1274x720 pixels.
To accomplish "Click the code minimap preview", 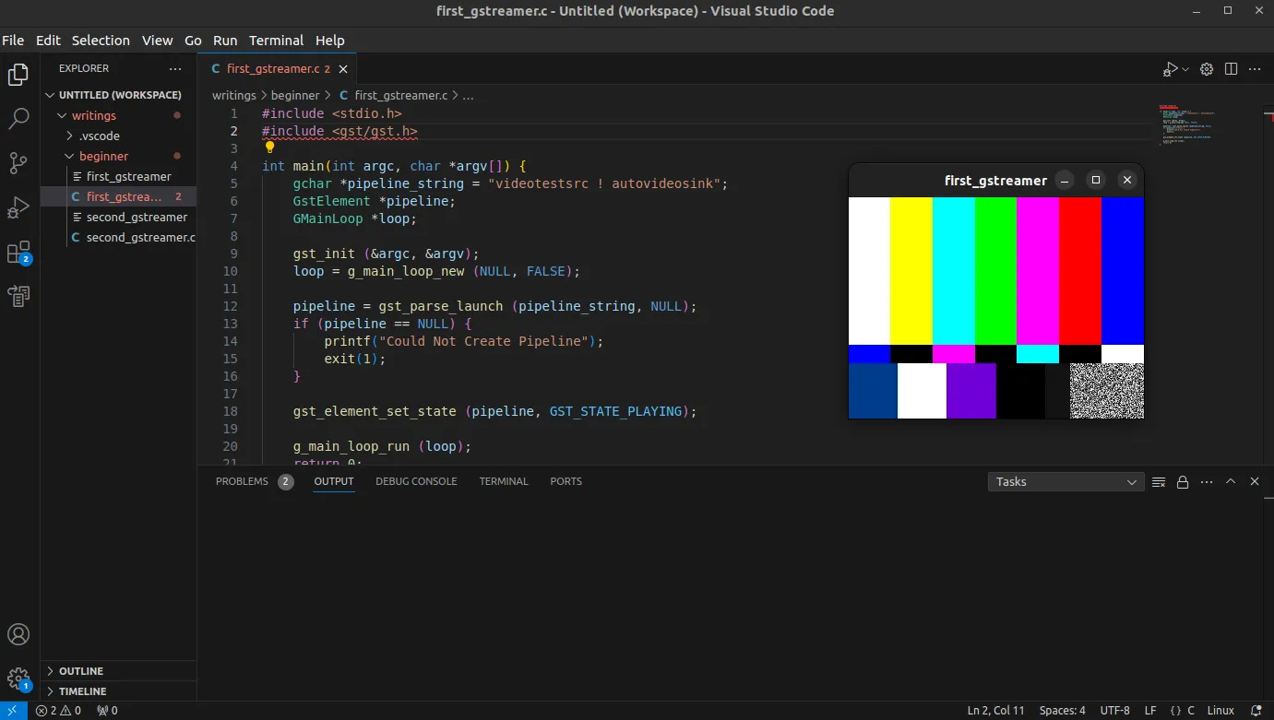I will pos(1186,124).
